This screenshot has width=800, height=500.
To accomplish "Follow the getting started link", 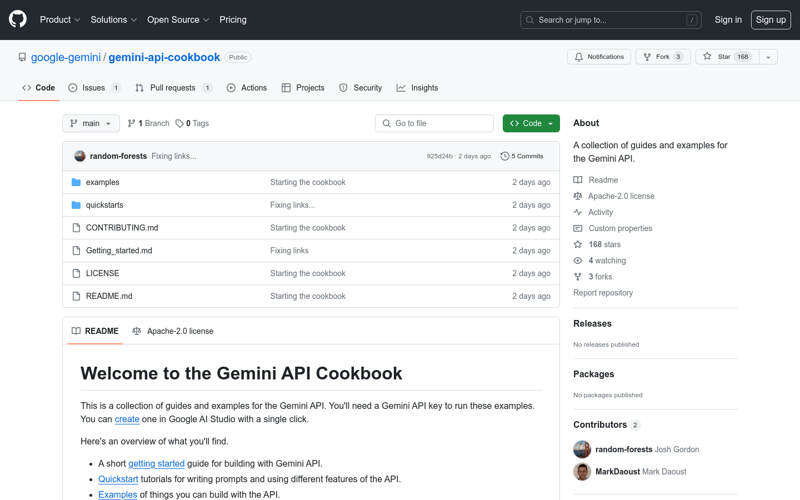I will pos(157,463).
